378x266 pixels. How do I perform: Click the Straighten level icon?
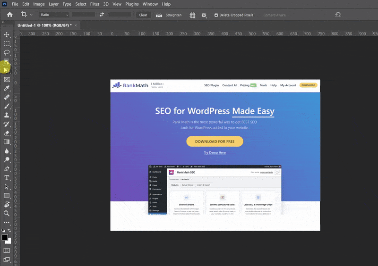coord(159,15)
